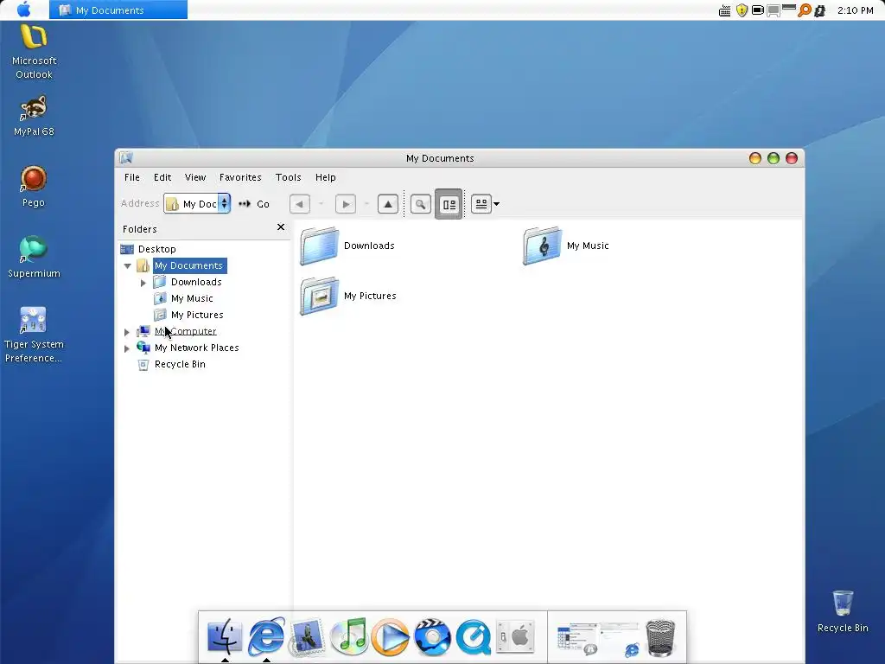Select Recycle Bin in the folder tree
This screenshot has height=664, width=885.
click(x=180, y=364)
